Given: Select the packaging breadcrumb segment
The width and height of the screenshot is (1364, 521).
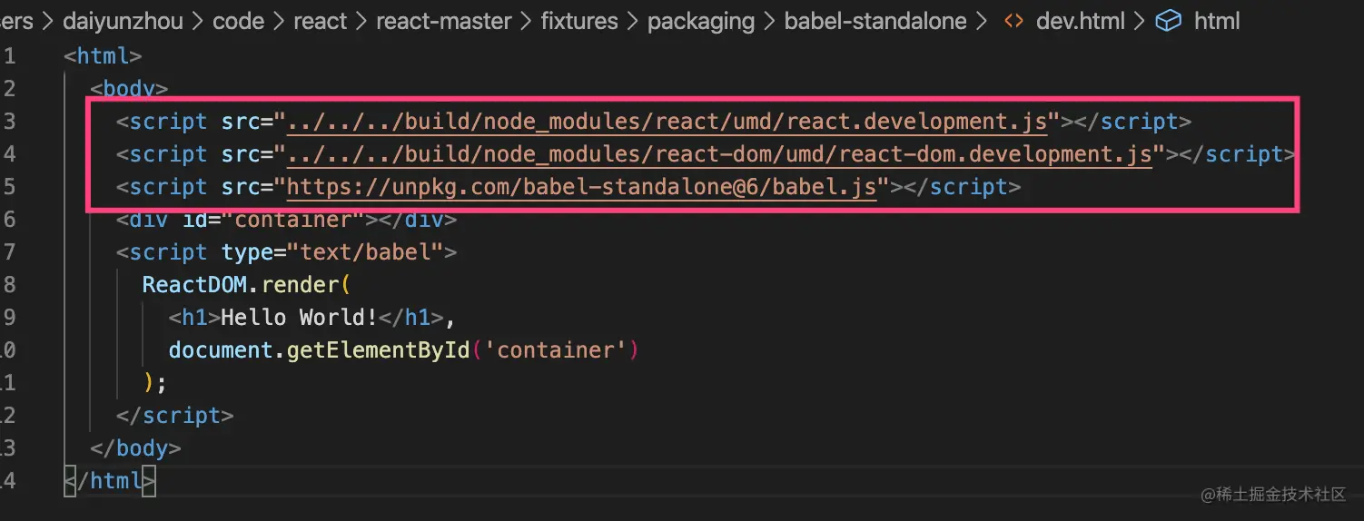Looking at the screenshot, I should click(x=700, y=21).
